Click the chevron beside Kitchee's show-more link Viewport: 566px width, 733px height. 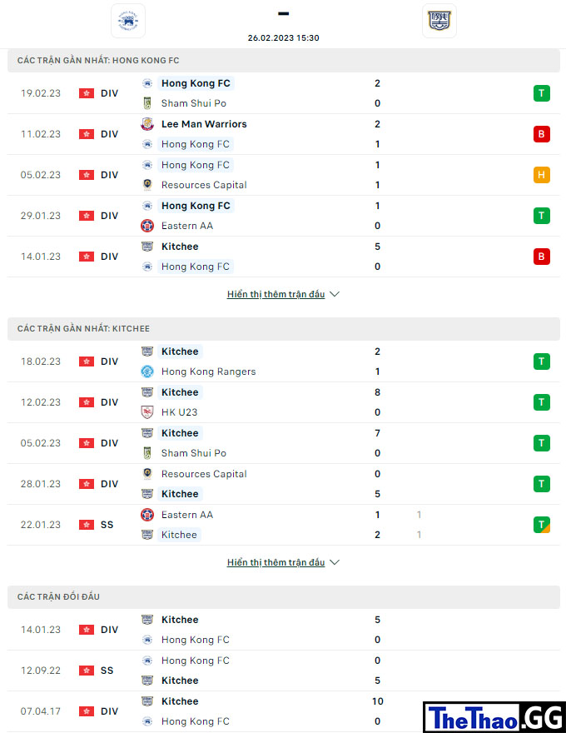335,562
